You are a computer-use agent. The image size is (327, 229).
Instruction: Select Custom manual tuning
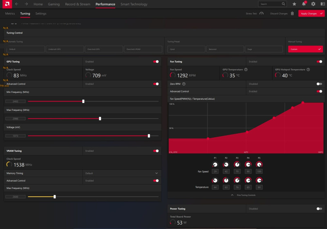(x=305, y=49)
